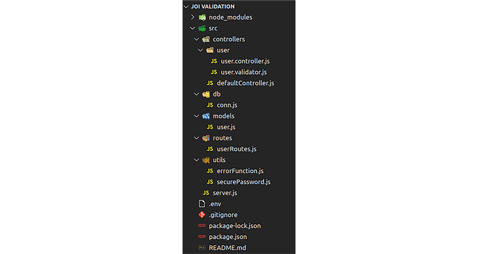
Task: Click the JS icon beside user.controller.js
Action: tap(214, 61)
